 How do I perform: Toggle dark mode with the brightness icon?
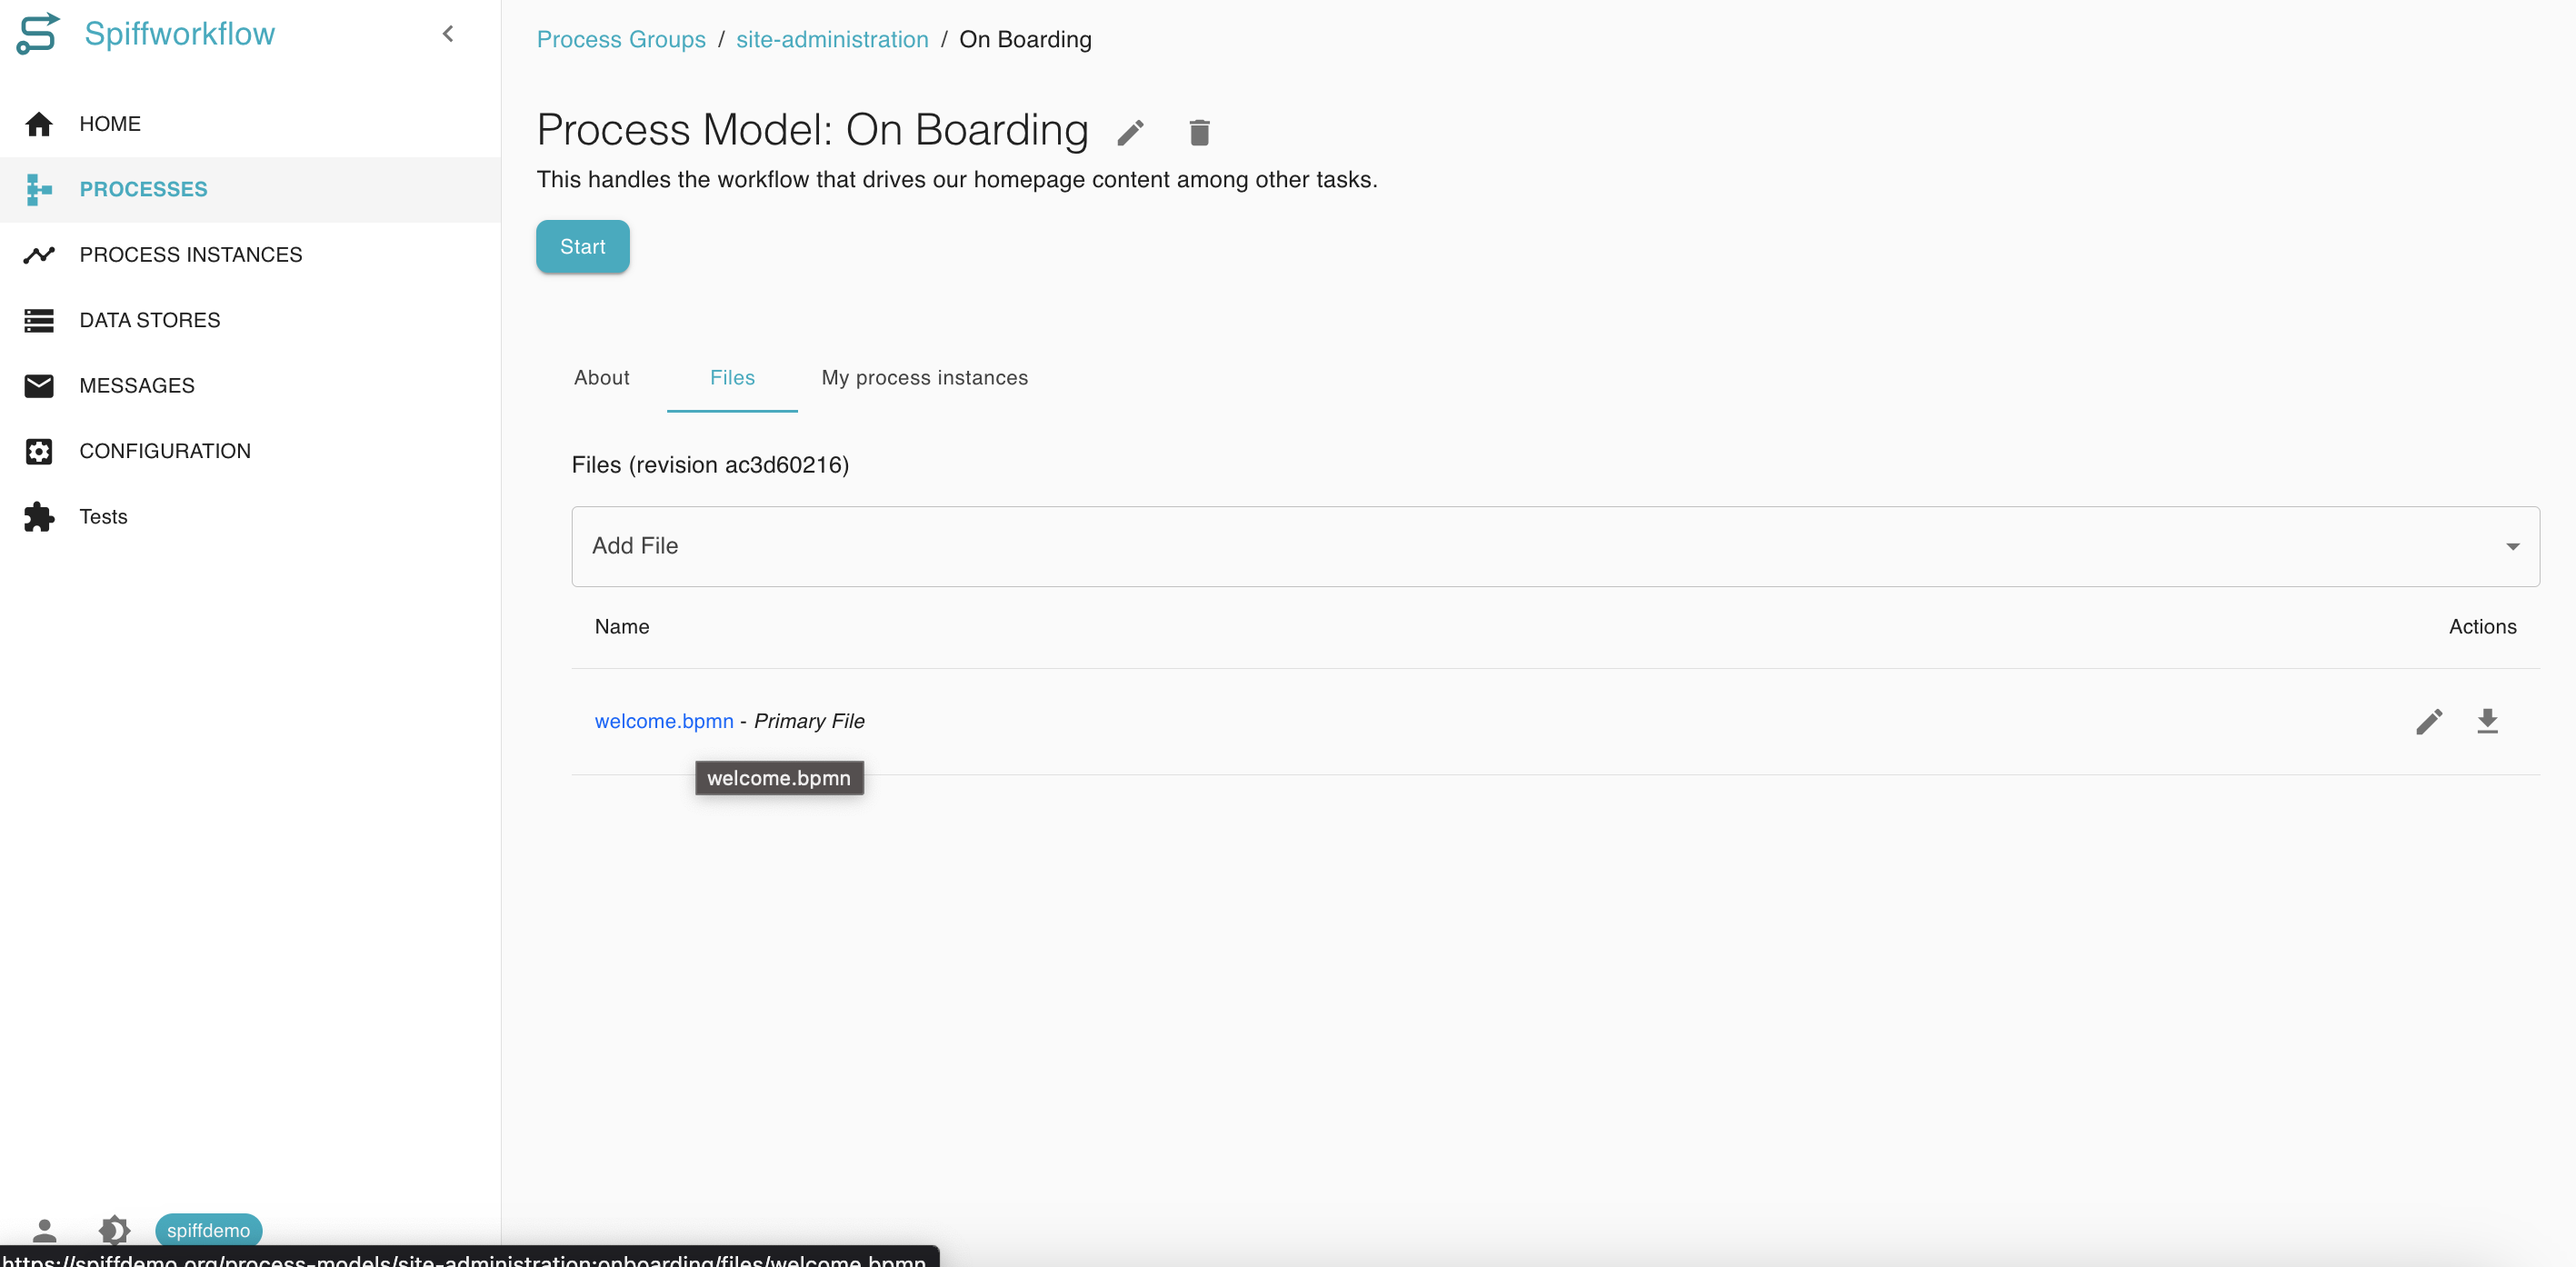(114, 1229)
